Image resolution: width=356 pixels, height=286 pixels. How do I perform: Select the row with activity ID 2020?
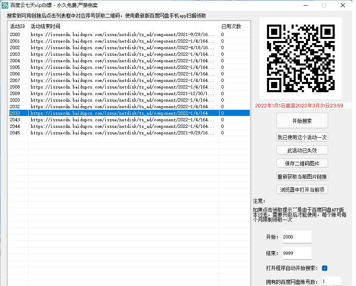(x=130, y=100)
